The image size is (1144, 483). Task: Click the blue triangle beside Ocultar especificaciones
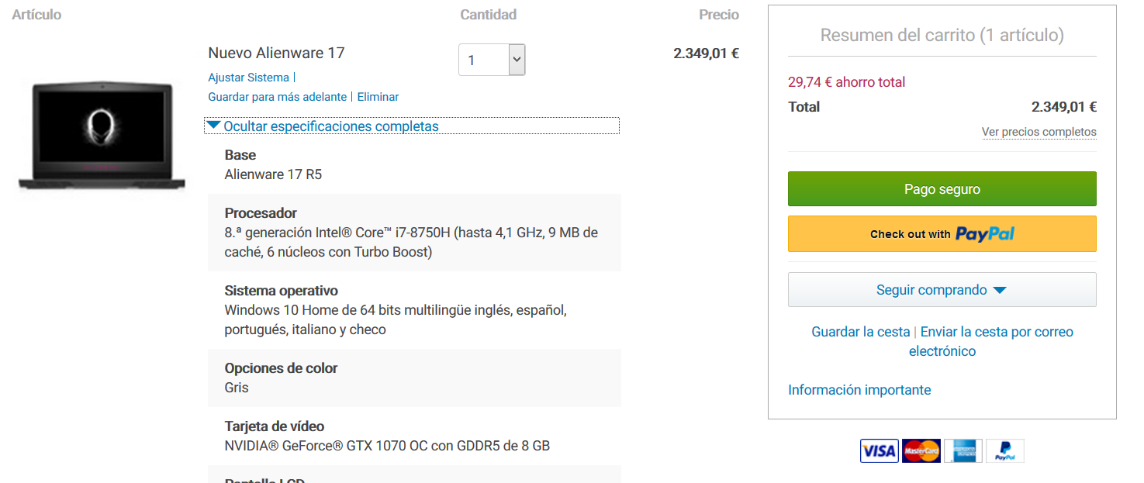(x=213, y=126)
